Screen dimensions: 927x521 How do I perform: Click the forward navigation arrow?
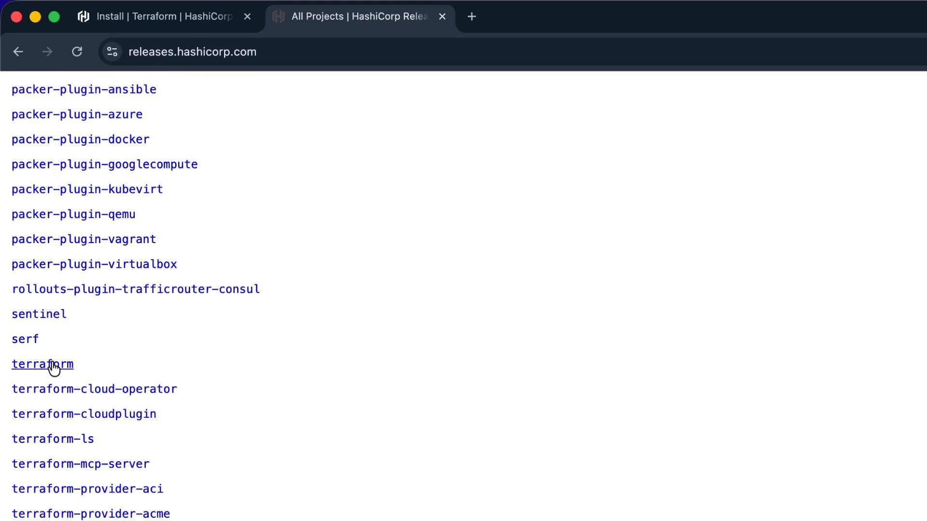(x=47, y=52)
